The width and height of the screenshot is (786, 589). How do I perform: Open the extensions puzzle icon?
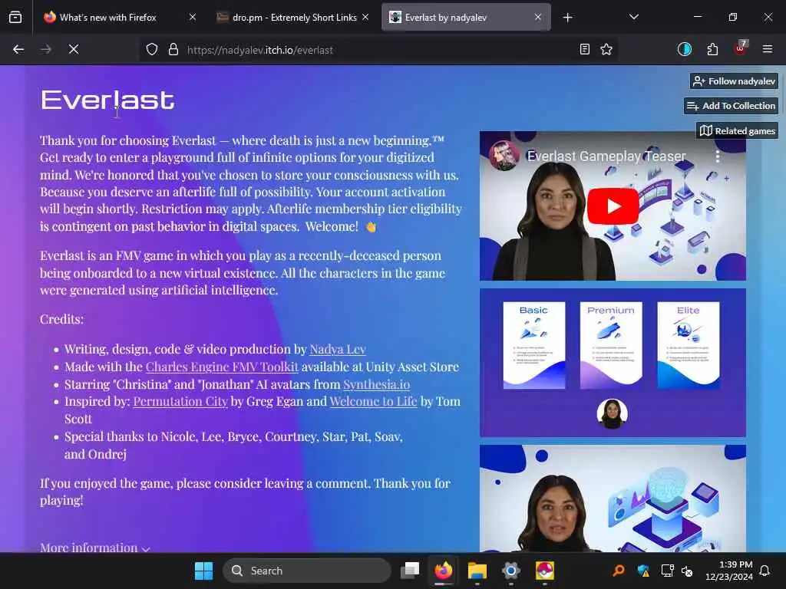[x=712, y=49]
